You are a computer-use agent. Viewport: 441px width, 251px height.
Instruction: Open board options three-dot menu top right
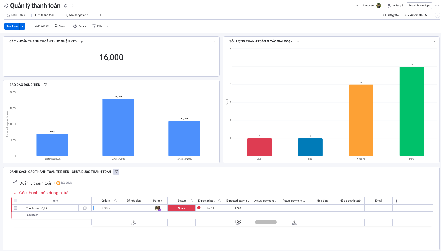(437, 6)
